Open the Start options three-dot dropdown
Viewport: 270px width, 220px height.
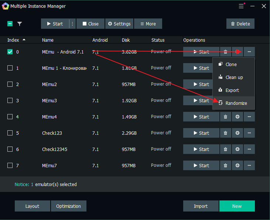[72, 24]
